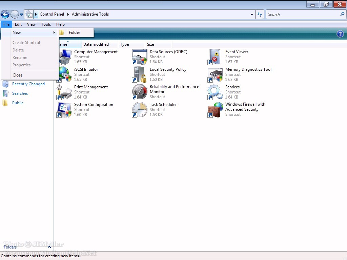Open Reliability and Performance Monitor icon
Screen dimensions: 347x260
click(x=140, y=92)
